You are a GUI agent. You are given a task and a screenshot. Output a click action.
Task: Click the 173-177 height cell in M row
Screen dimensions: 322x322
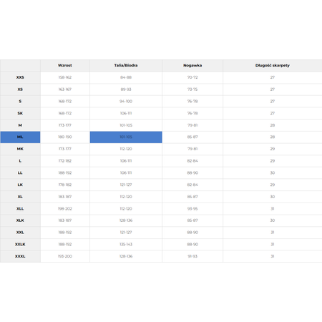click(65, 125)
